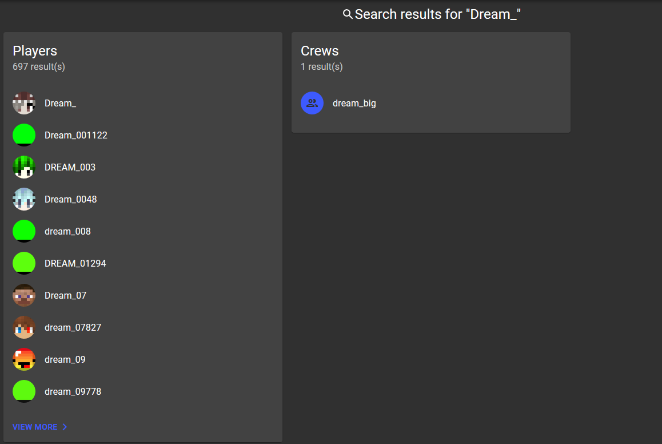Expand results with the View More chevron
Image resolution: width=662 pixels, height=444 pixels.
point(65,427)
